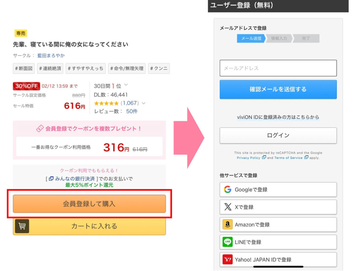Image resolution: width=353 pixels, height=271 pixels.
Task: Open Privacy Policy external link icon
Action: click(x=264, y=158)
